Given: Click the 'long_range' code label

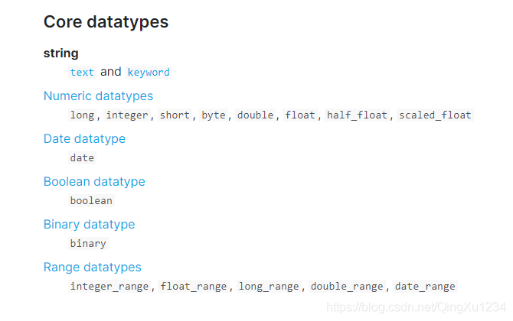Looking at the screenshot, I should 269,287.
